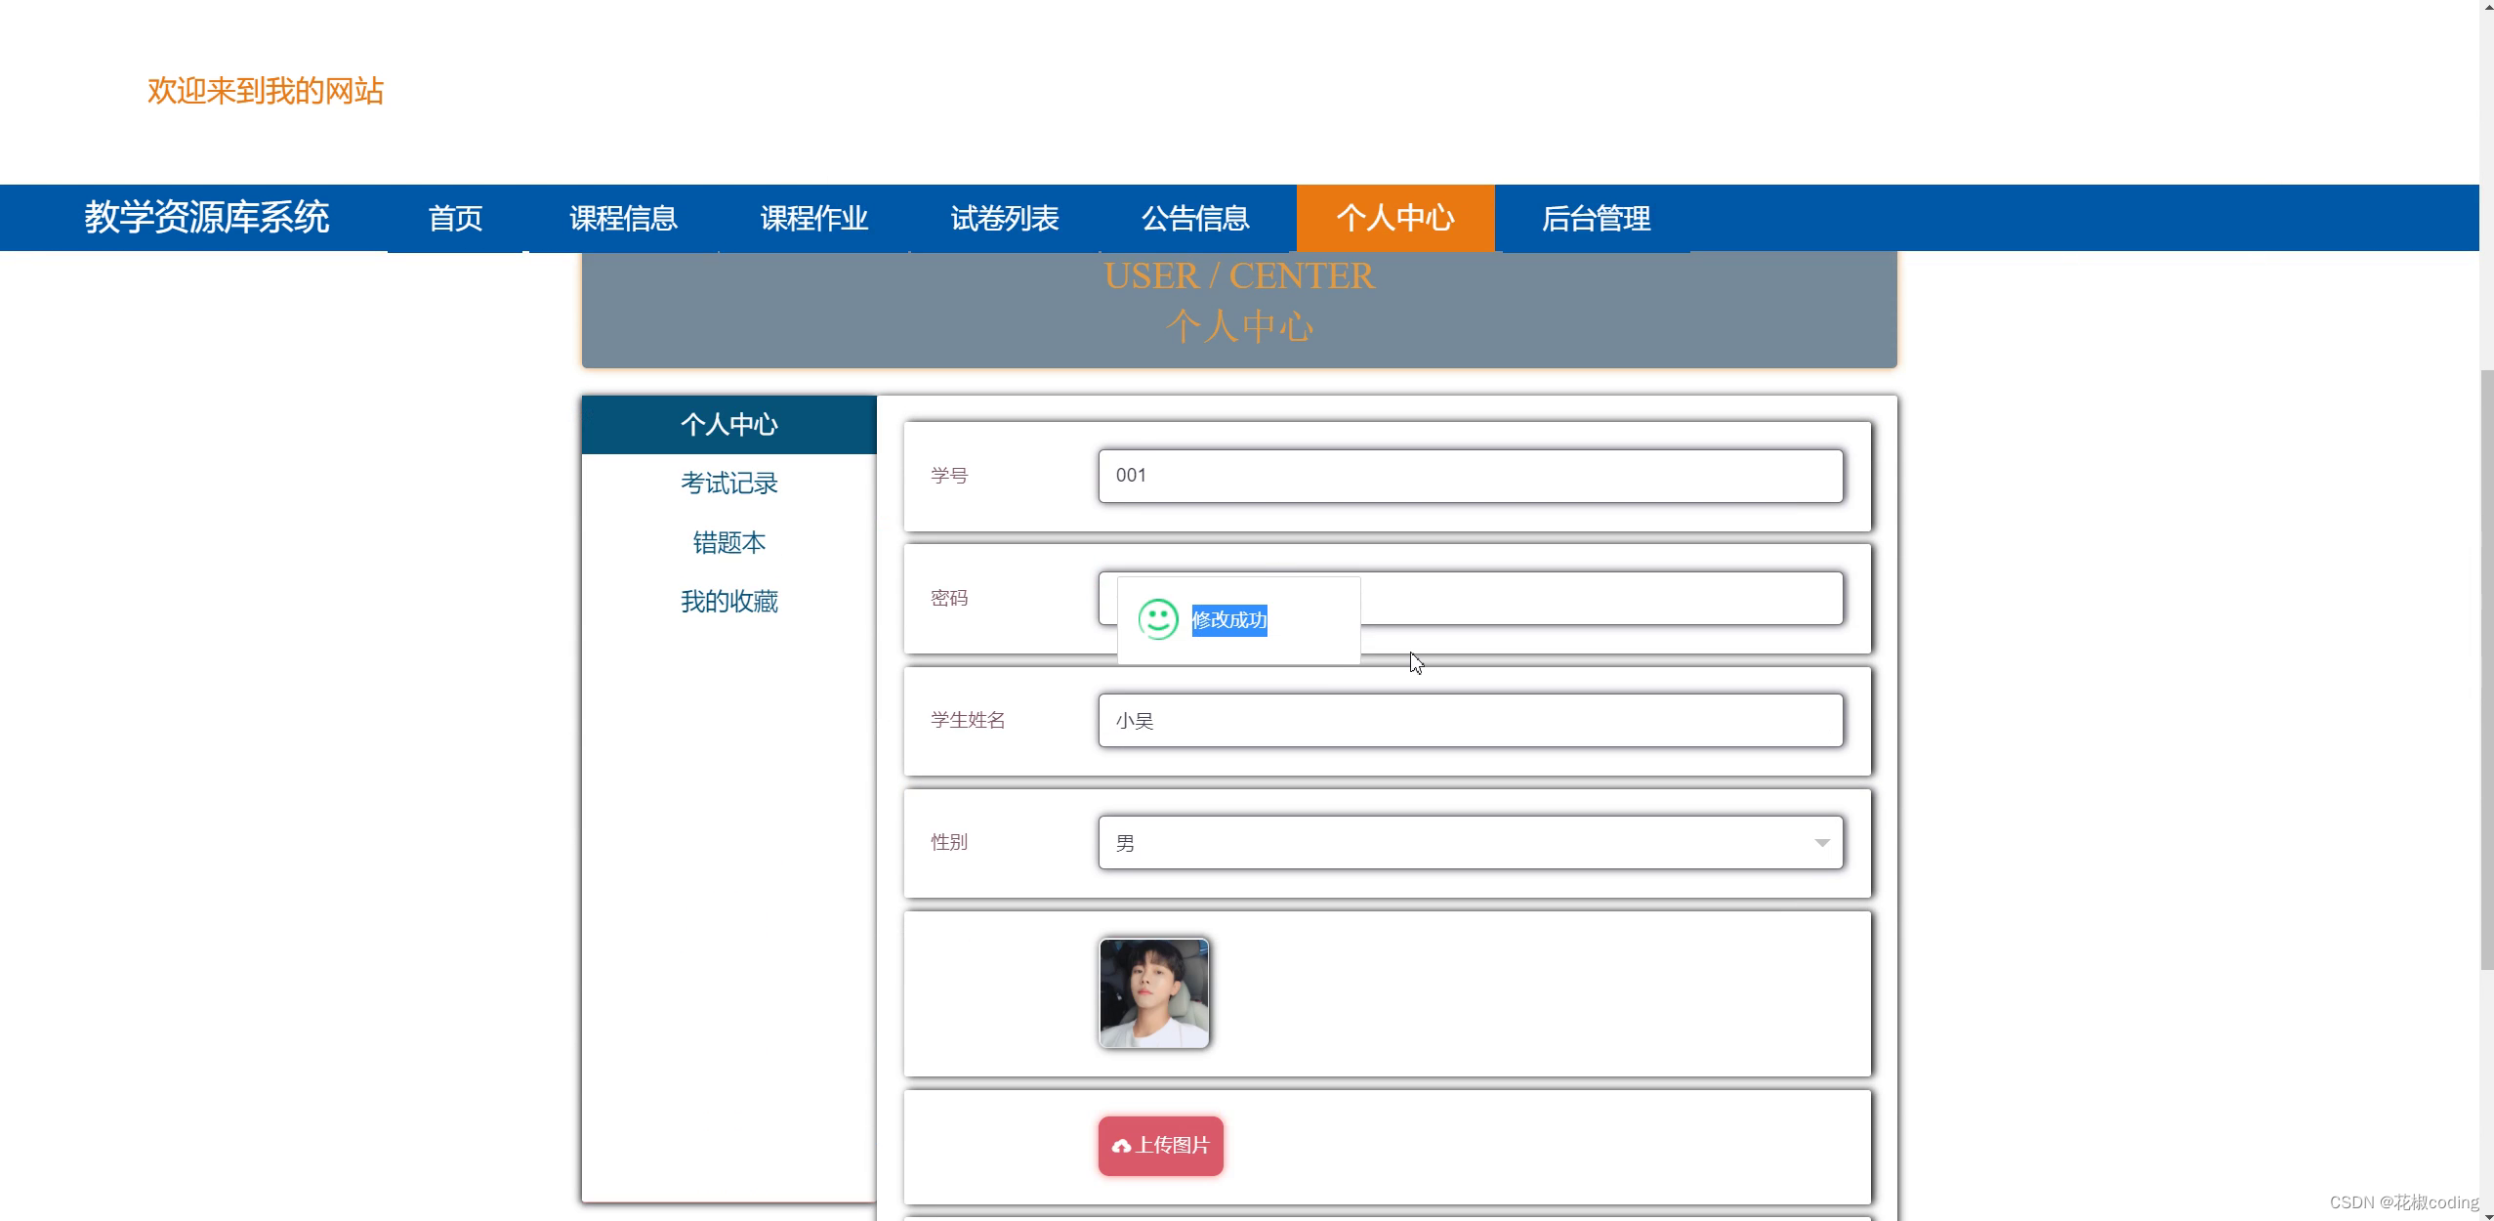Open the 试卷列表 page
2494x1221 pixels.
pos(1004,218)
